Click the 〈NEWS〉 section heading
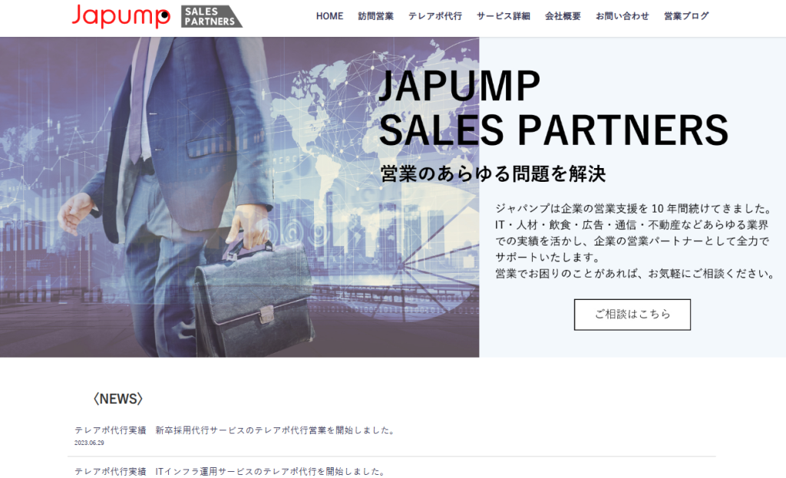Screen dimensions: 786x478 tap(117, 399)
